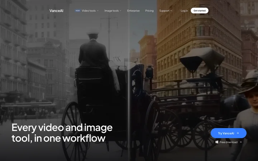Image resolution: width=258 pixels, height=161 pixels.
Task: Click the Windows logo next to Free download
Action: click(217, 142)
